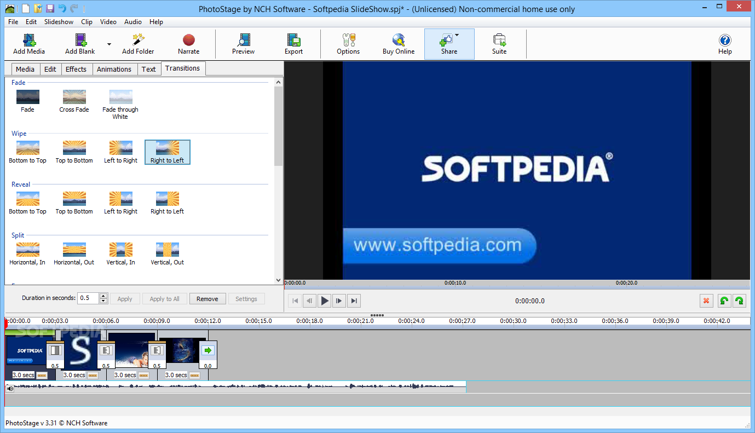Screen dimensions: 755x433
Task: Click the red X delete clip button
Action: [x=706, y=301]
